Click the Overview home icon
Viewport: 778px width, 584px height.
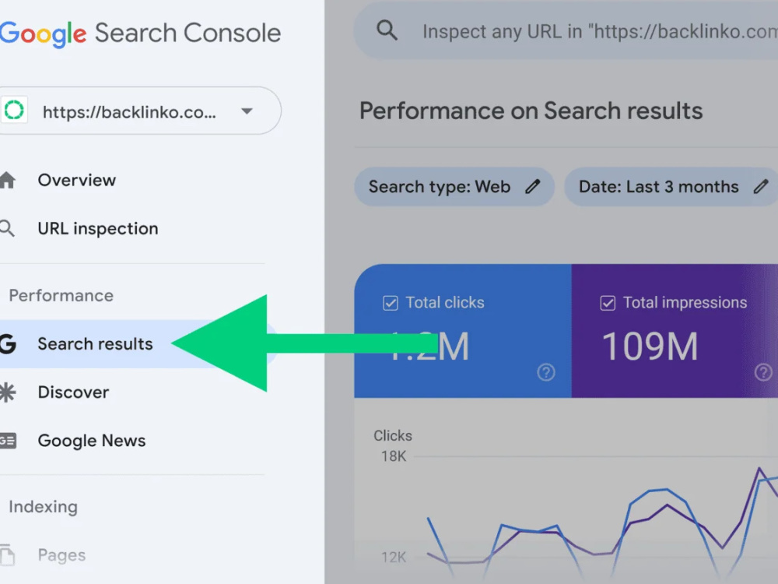pos(7,180)
